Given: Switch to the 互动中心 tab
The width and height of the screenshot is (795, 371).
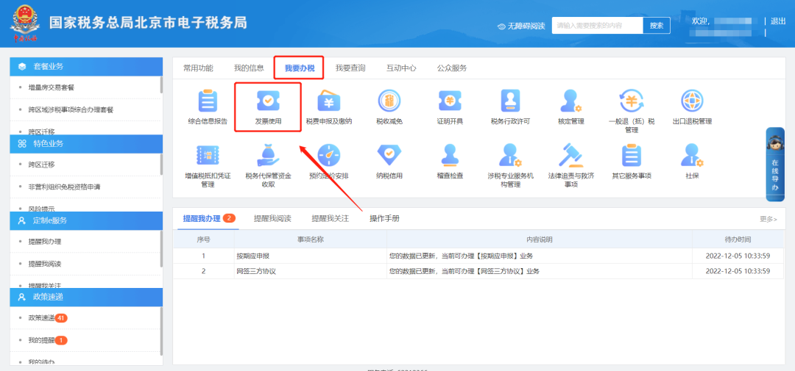Looking at the screenshot, I should point(401,68).
